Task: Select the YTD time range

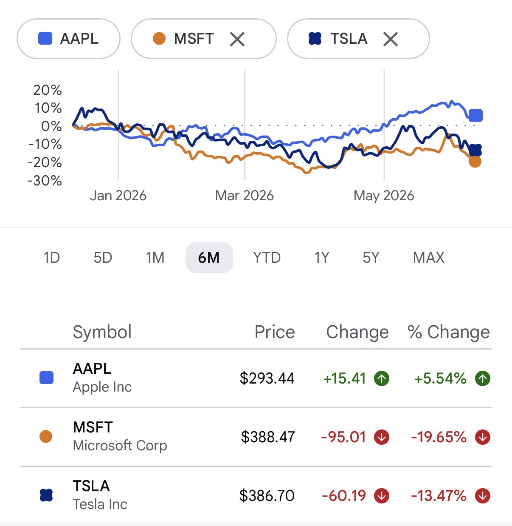Action: (x=267, y=258)
